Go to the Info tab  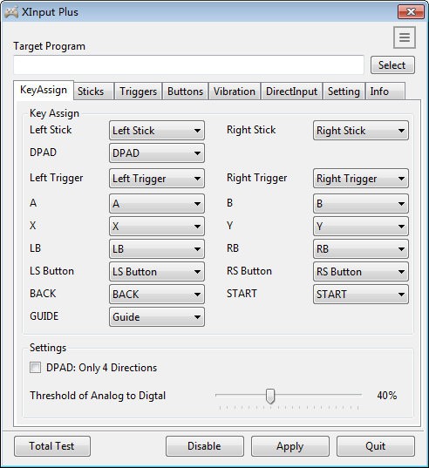click(385, 92)
